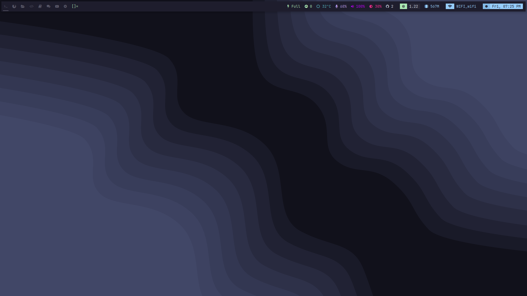The image size is (527, 296).
Task: Open the gear settings workspace
Action: click(x=65, y=6)
